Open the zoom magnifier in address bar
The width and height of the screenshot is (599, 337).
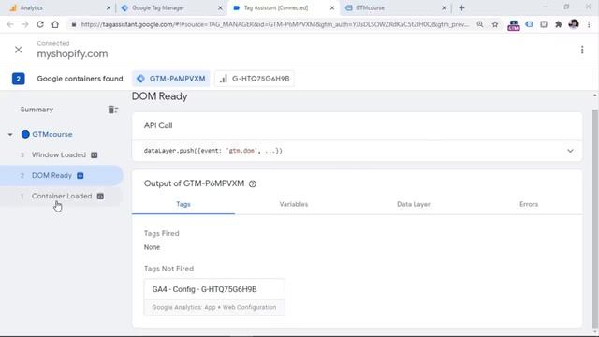coord(480,24)
